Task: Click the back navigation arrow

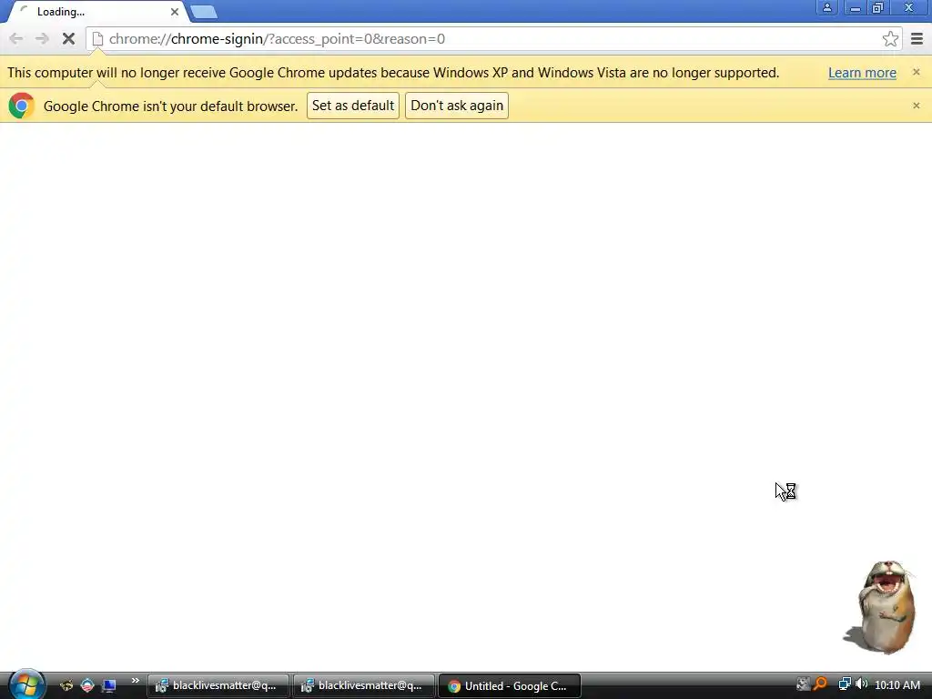Action: click(x=16, y=39)
